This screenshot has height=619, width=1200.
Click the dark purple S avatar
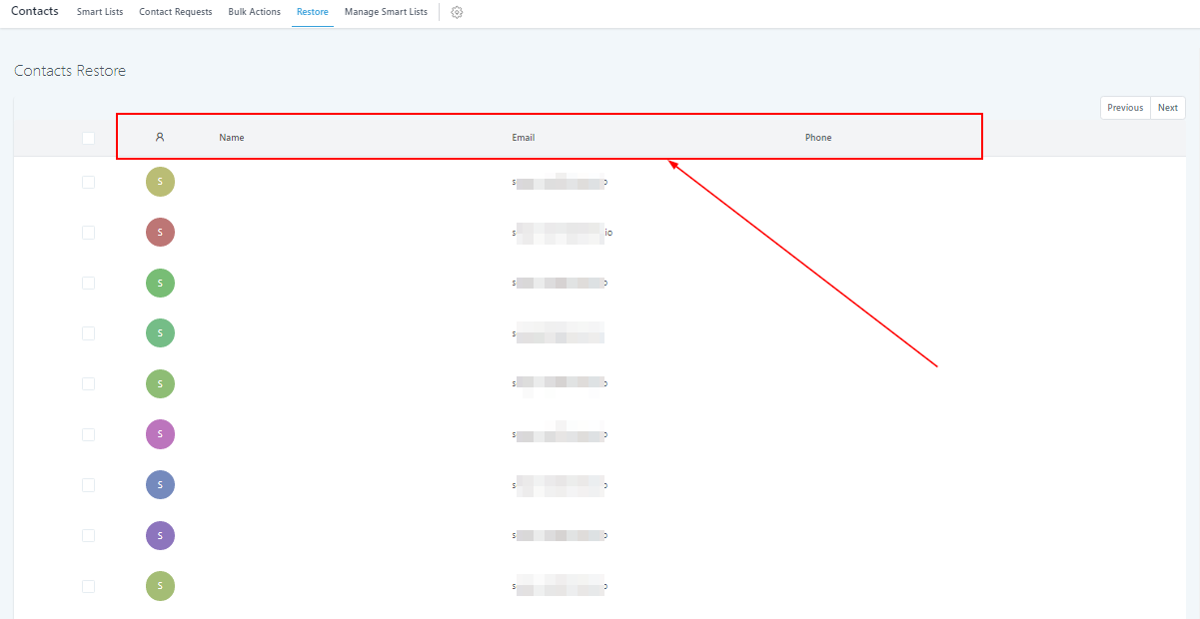[160, 536]
